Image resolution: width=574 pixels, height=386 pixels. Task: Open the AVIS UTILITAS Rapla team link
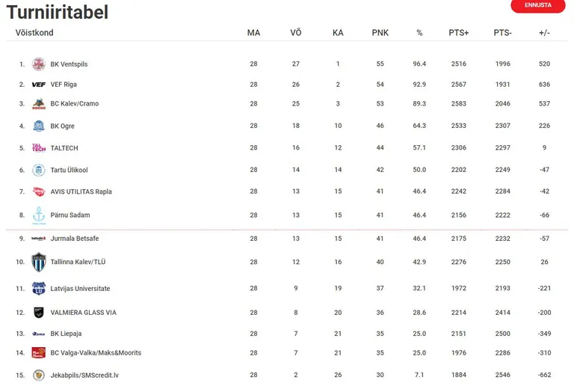[x=81, y=192]
